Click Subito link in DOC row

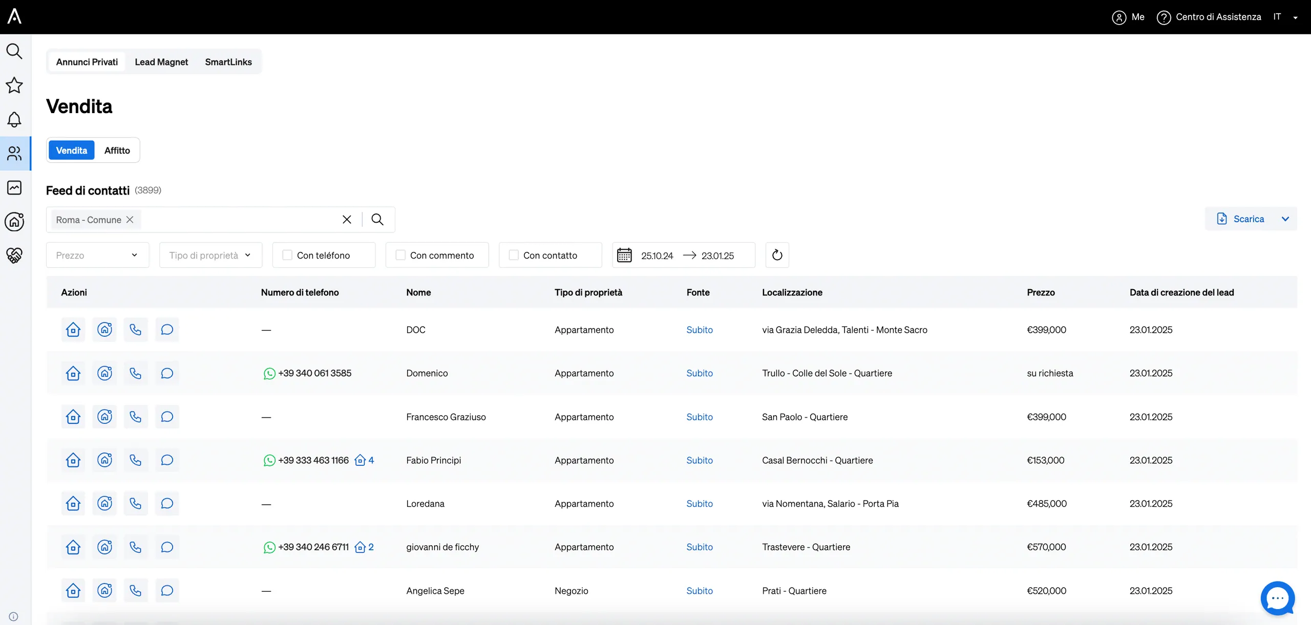[699, 330]
